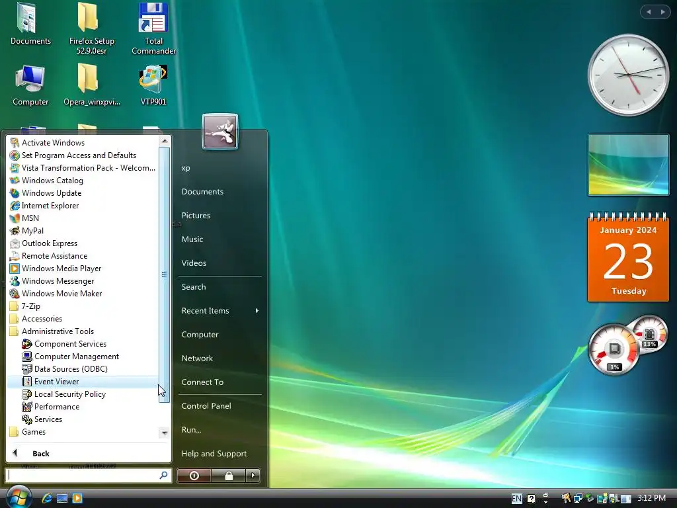Open Control Panel from Start menu

[206, 406]
